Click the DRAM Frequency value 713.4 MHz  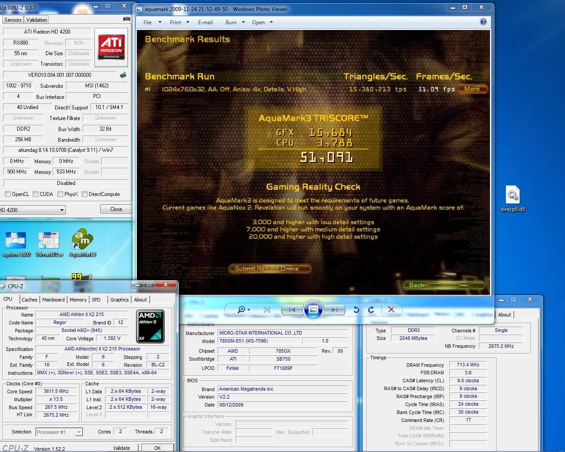[x=468, y=365]
